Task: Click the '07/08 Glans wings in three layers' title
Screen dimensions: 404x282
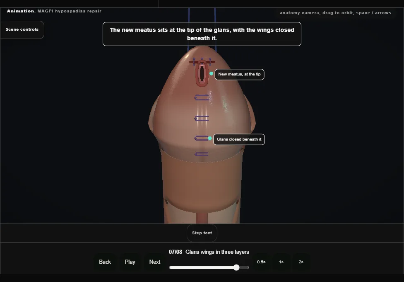Action: point(209,252)
